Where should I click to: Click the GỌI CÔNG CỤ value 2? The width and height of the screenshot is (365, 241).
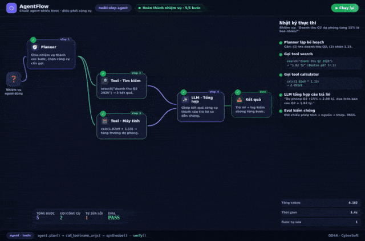pos(61,218)
